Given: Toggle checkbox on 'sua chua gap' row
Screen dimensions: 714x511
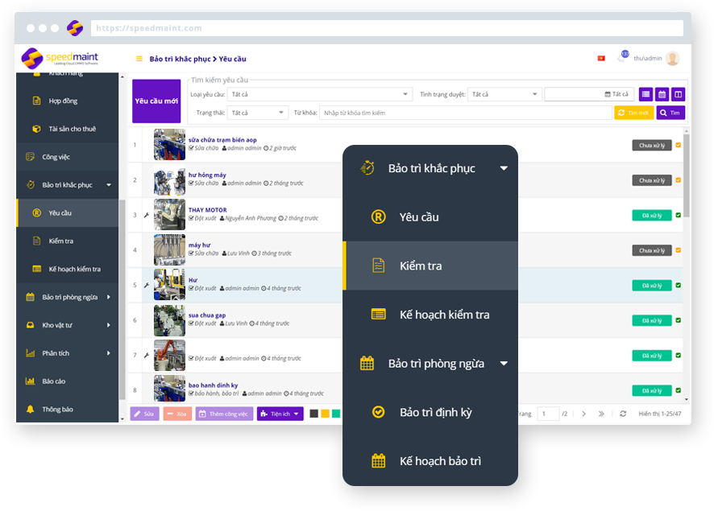Looking at the screenshot, I should tap(678, 320).
